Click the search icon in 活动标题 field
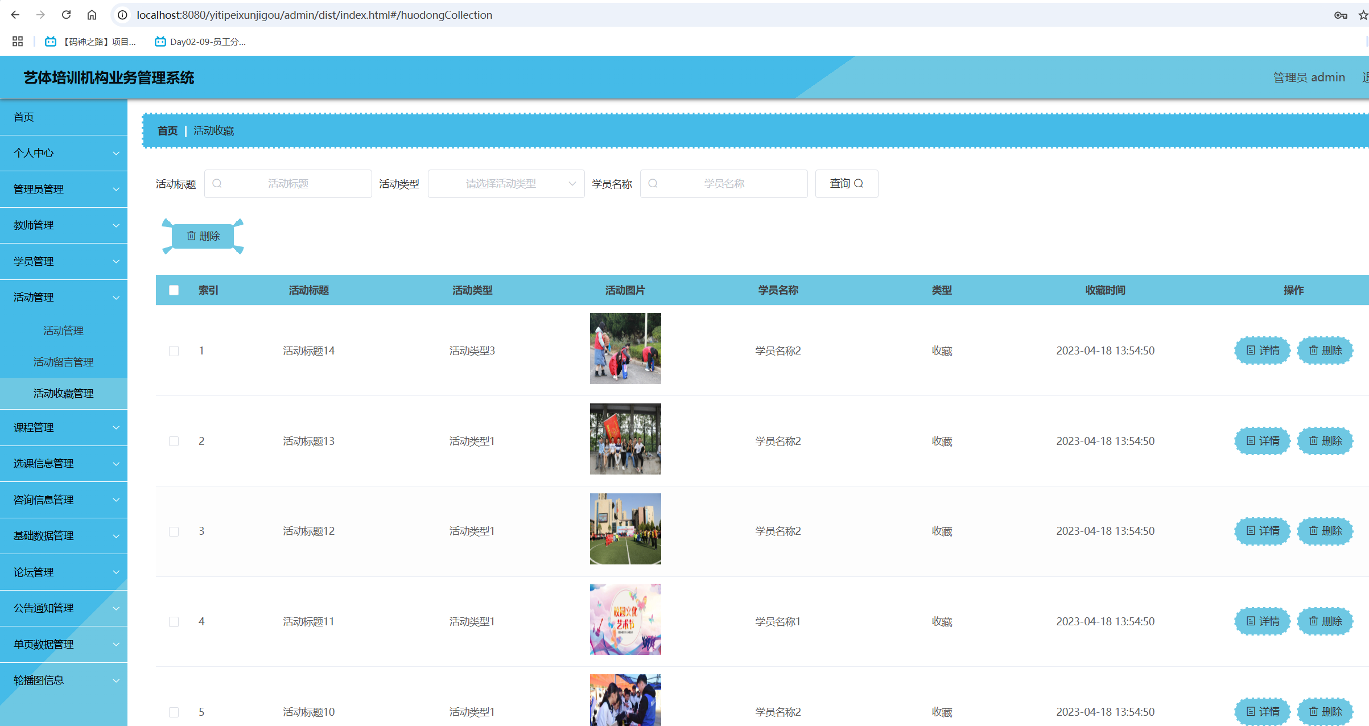The height and width of the screenshot is (726, 1369). point(217,184)
